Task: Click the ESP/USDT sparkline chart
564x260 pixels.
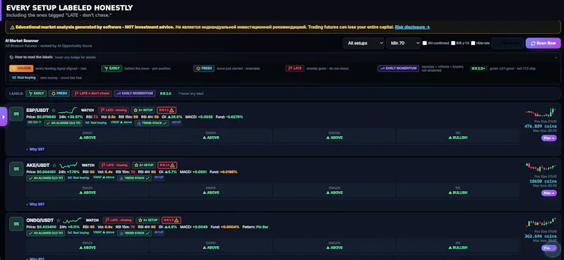Action: tap(68, 110)
